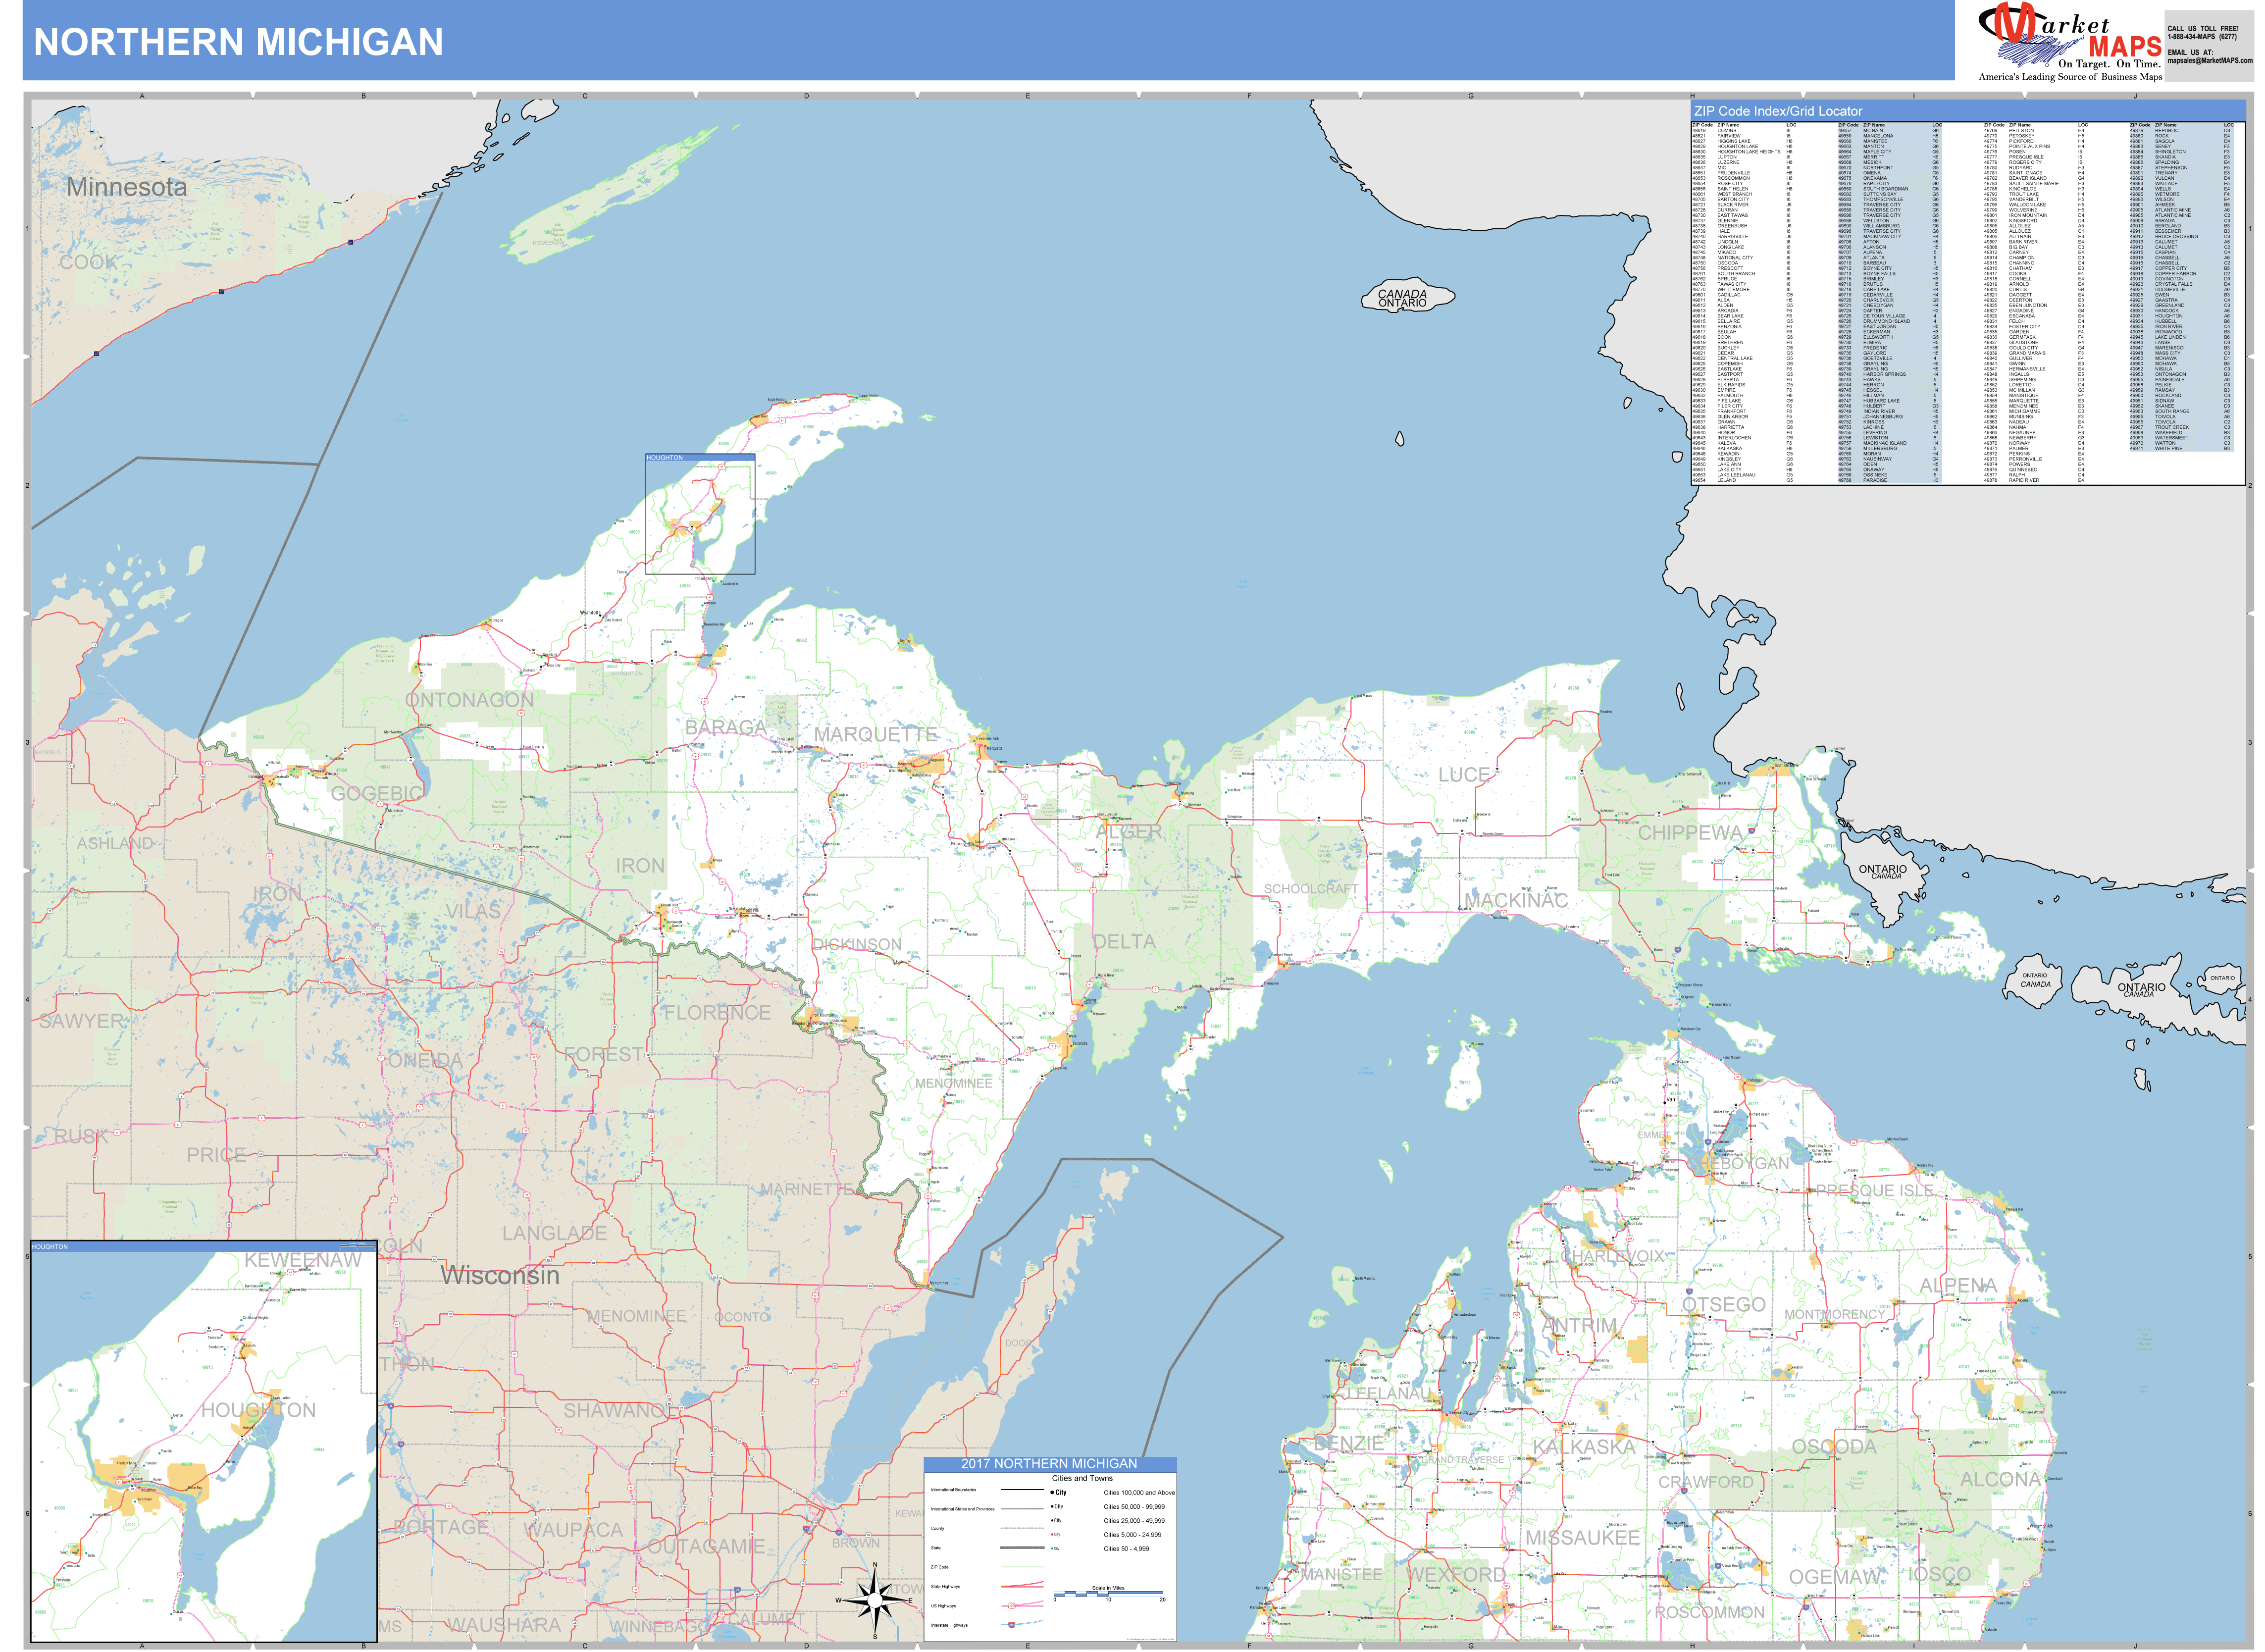Click the CHARLEVOIX county label
Viewport: 2265px width, 1652px height.
tap(1613, 1256)
